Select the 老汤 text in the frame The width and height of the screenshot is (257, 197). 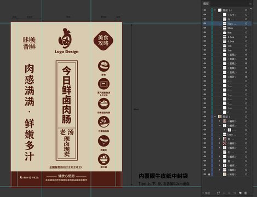click(x=67, y=132)
